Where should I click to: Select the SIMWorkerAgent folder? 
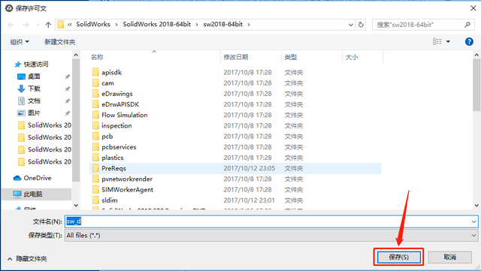[x=127, y=189]
